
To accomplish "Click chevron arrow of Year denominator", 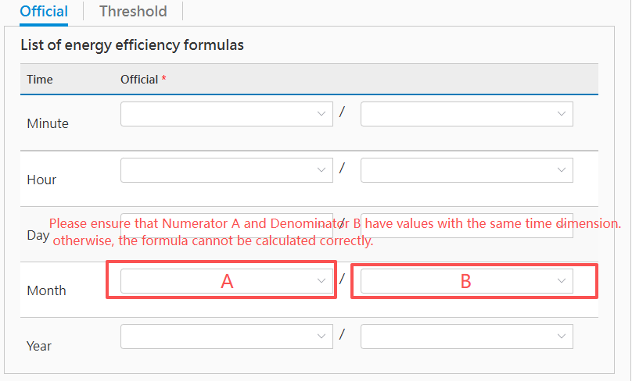I will pos(562,336).
